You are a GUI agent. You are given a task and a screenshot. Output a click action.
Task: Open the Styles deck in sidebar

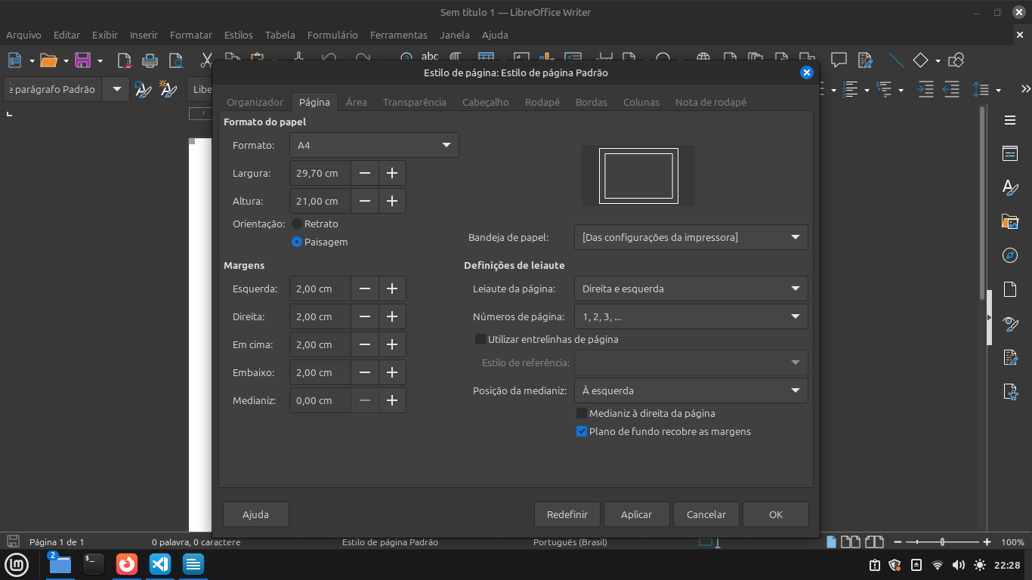point(1010,187)
